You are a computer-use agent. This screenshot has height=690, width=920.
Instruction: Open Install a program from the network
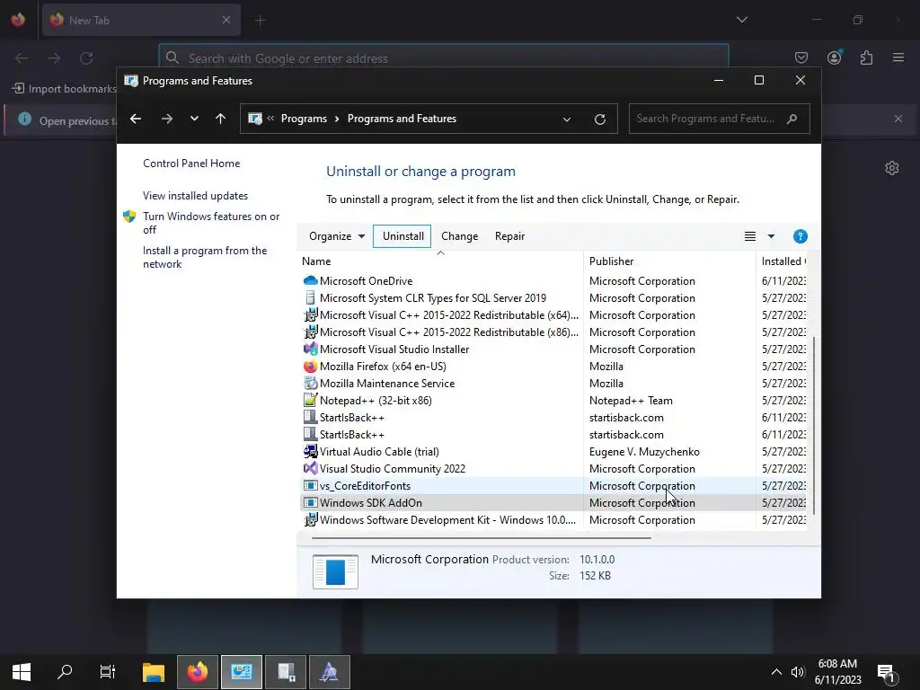pos(204,257)
